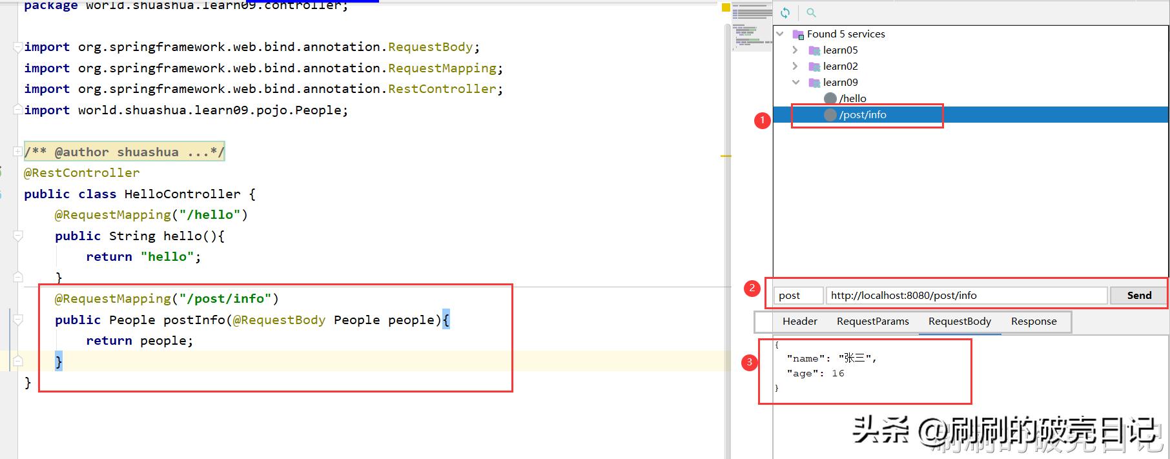Viewport: 1170px width, 459px height.
Task: Click the yellow warning indicator square
Action: 726,8
